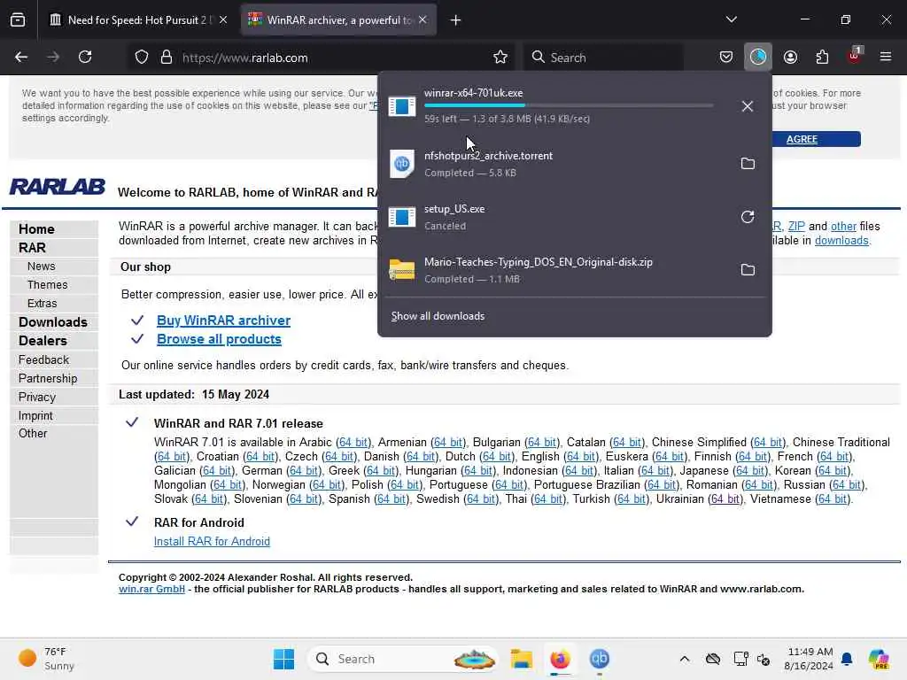
Task: Open Home in the sidebar menu
Action: pyautogui.click(x=36, y=229)
